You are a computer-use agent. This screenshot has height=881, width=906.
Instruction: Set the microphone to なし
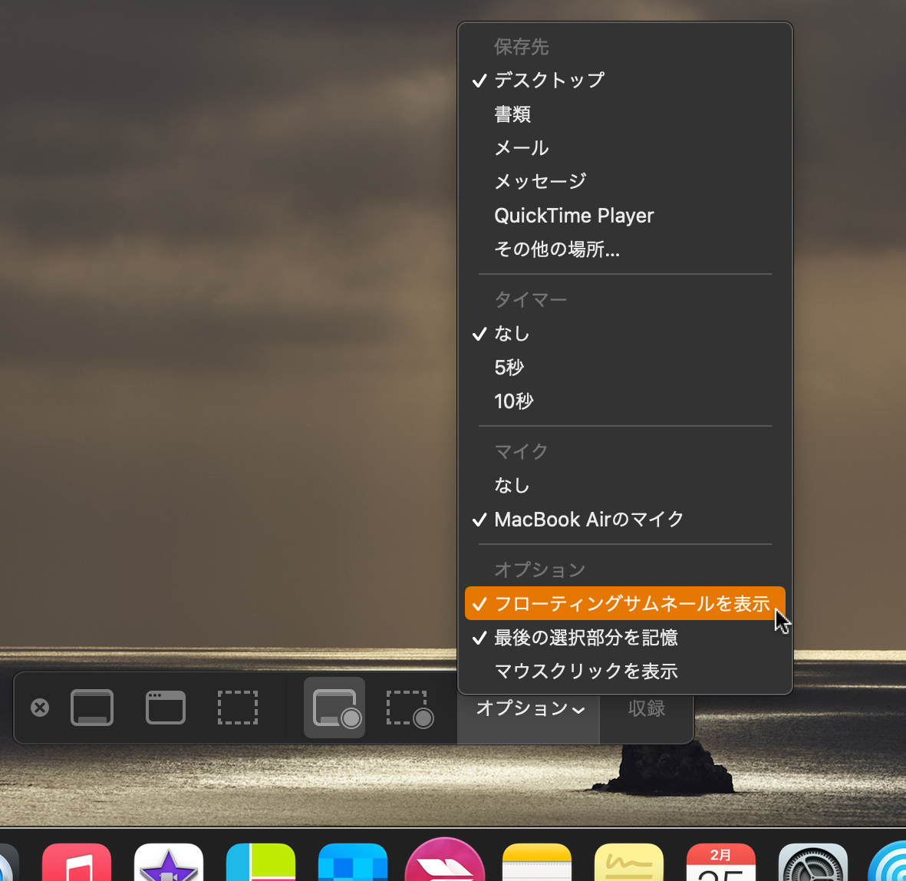click(624, 486)
